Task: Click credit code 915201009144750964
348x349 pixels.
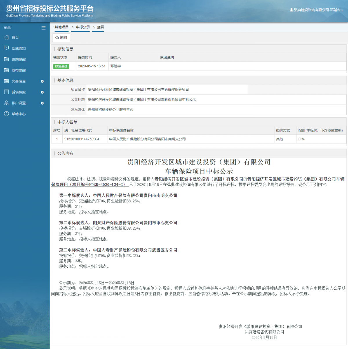Action: [x=82, y=139]
